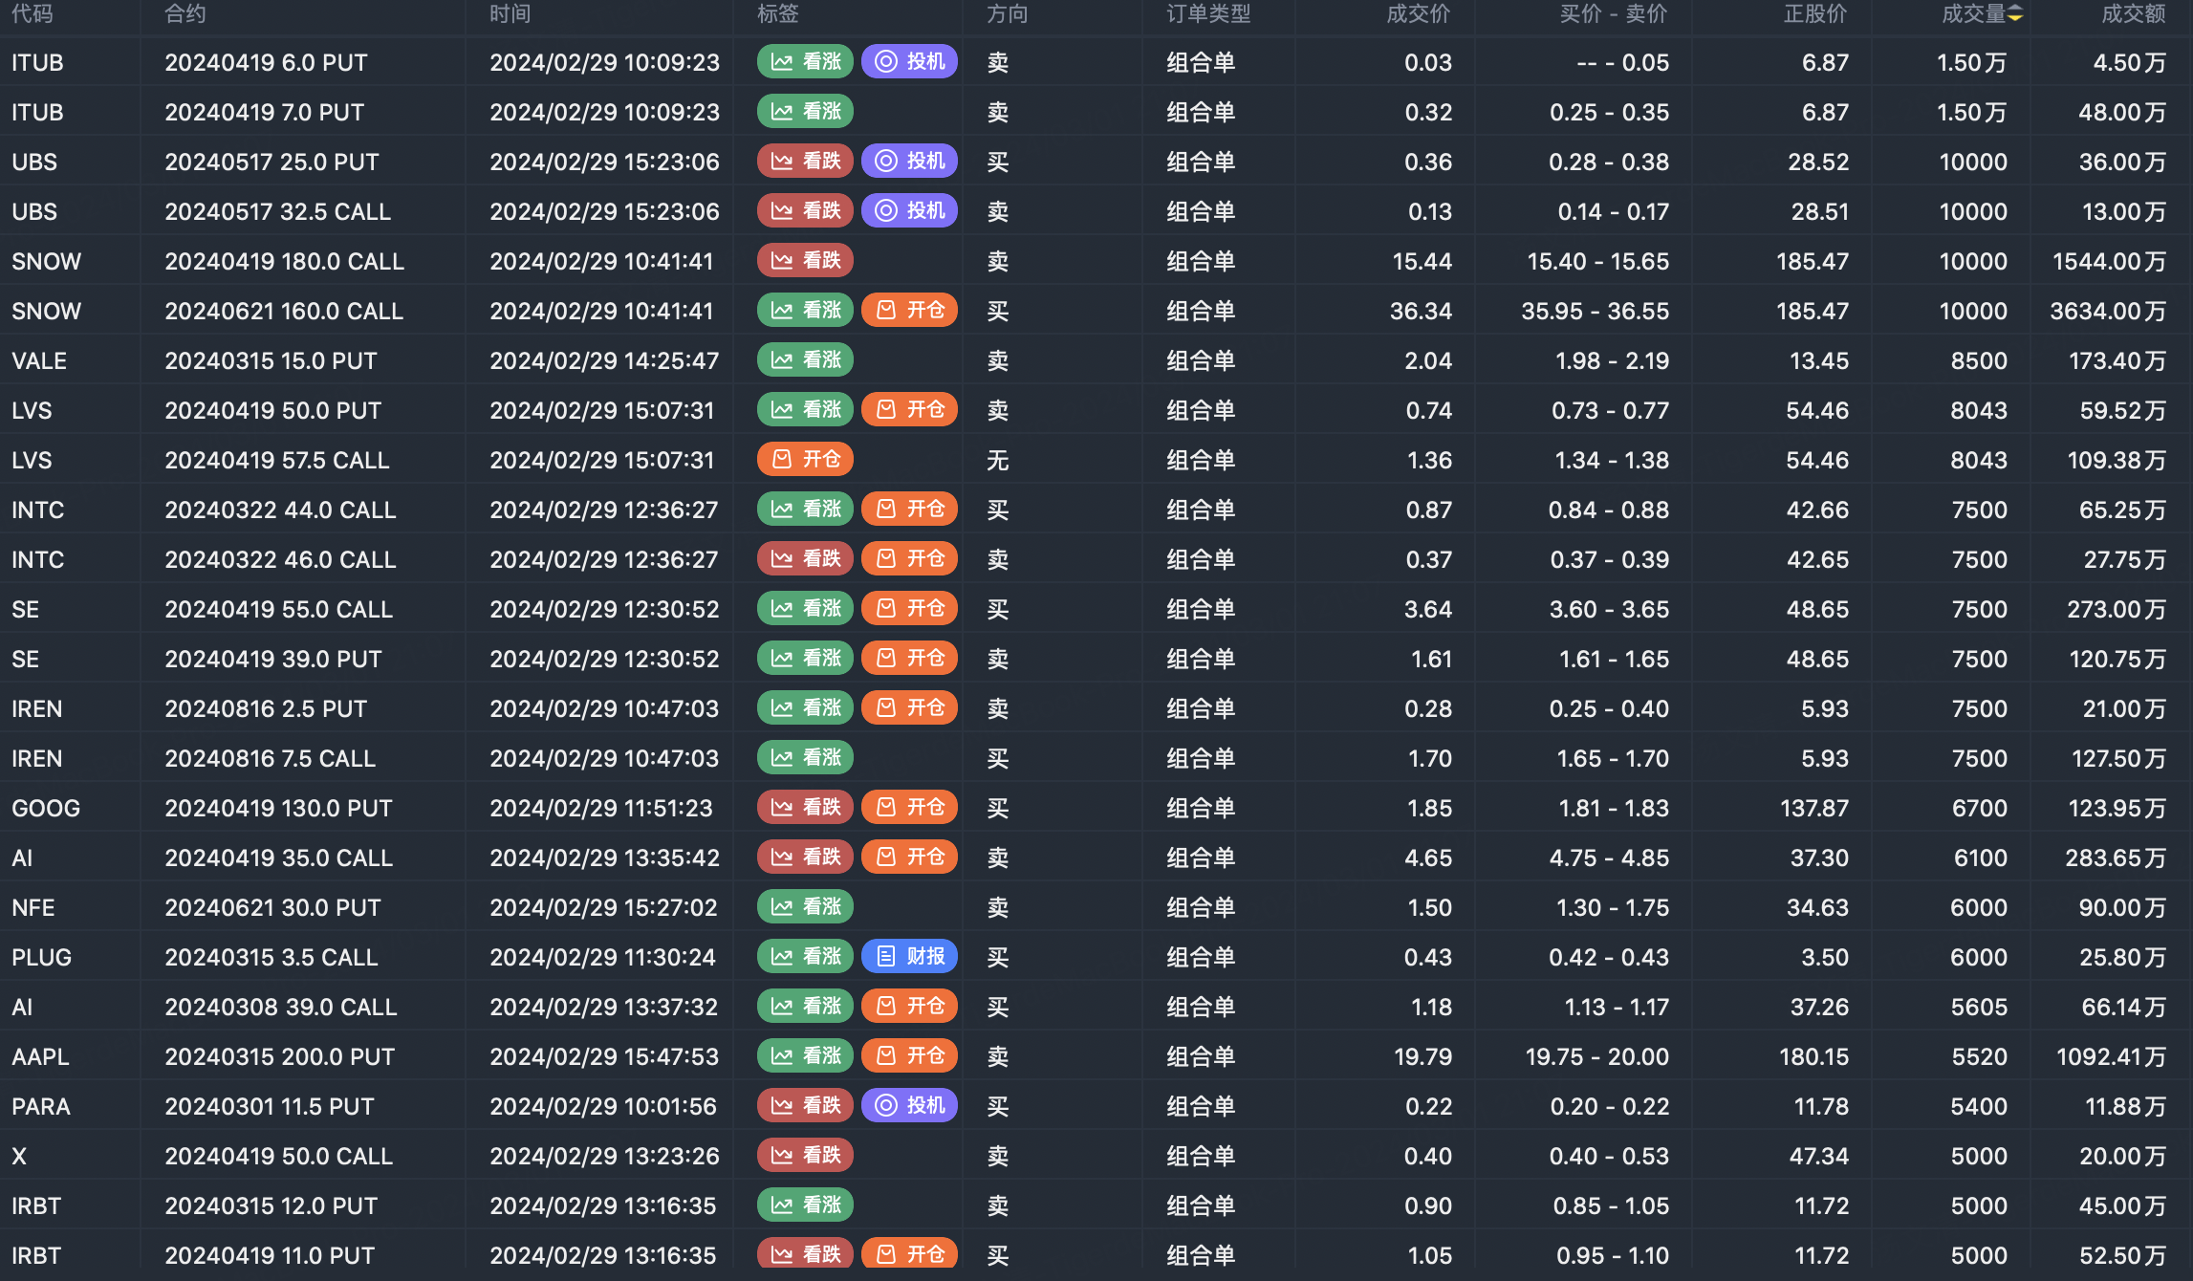This screenshot has height=1281, width=2193.
Task: Click the 看涨 tag on the AAPL 200.0 PUT row
Action: pyautogui.click(x=805, y=1056)
